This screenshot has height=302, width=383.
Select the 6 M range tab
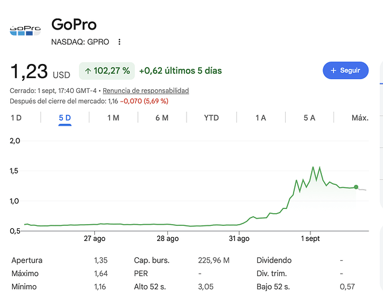162,118
